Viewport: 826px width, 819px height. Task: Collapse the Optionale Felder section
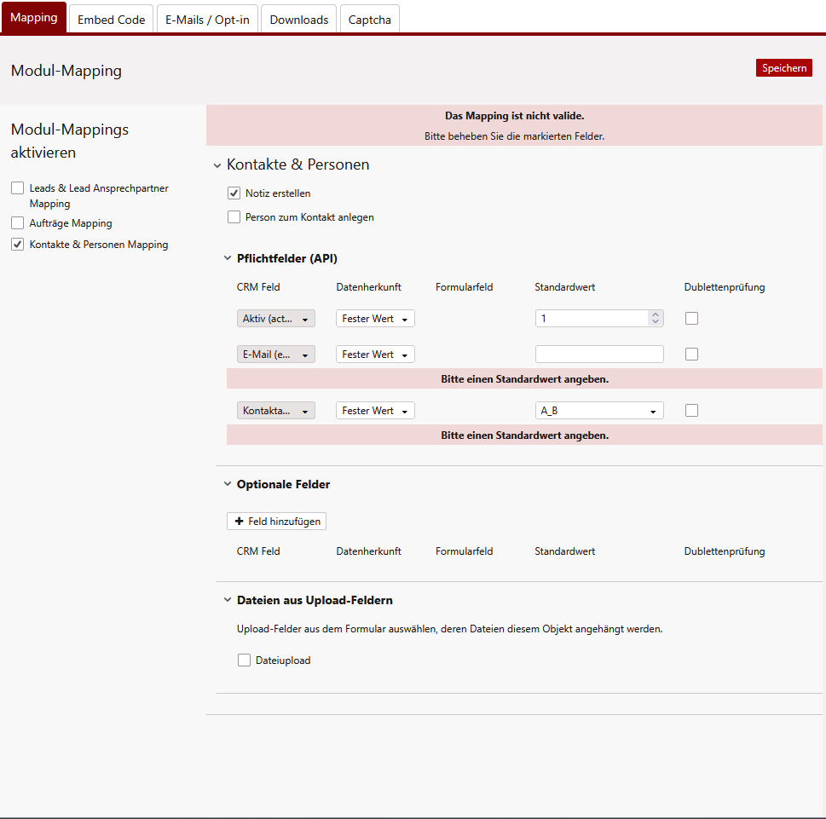[x=228, y=484]
